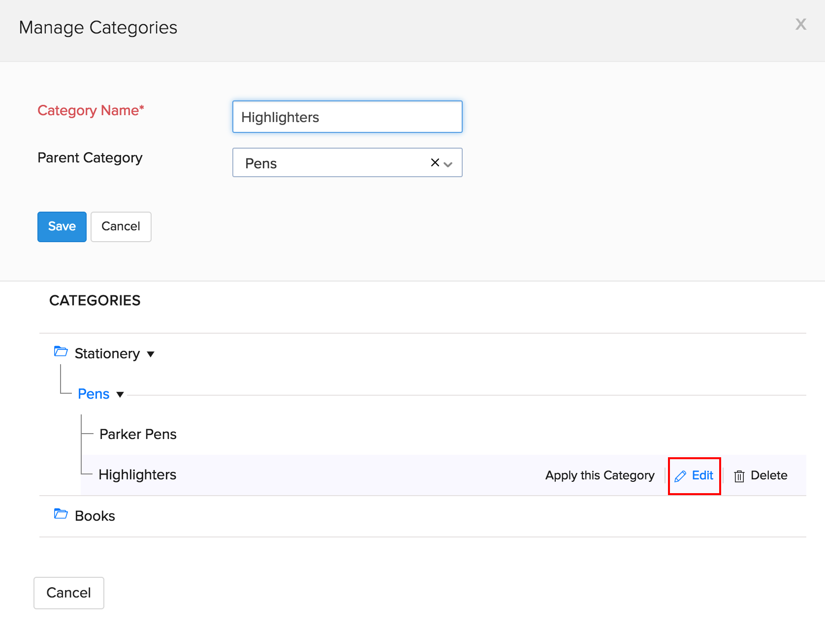Click the bottom Cancel button

click(68, 593)
